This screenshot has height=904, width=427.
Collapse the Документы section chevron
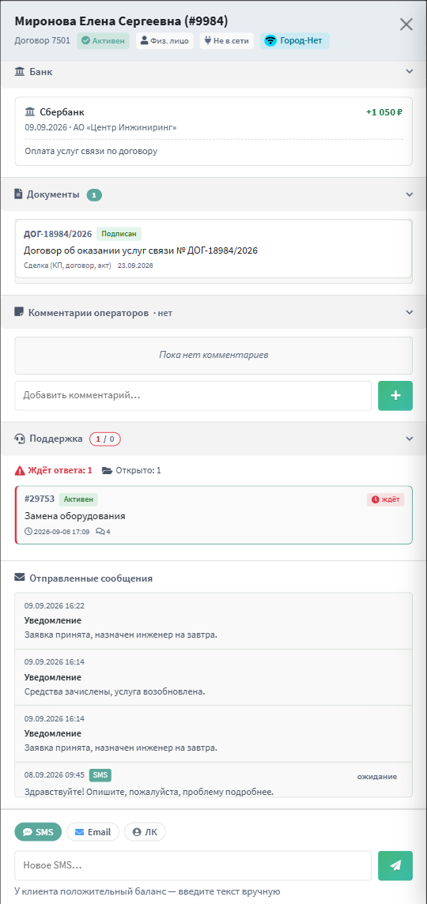click(x=409, y=194)
